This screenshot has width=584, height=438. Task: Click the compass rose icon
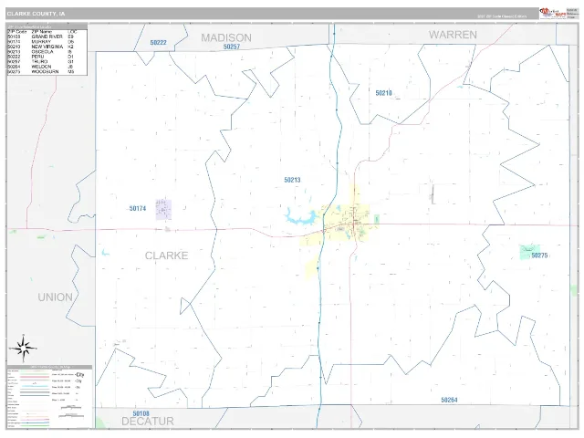23,349
